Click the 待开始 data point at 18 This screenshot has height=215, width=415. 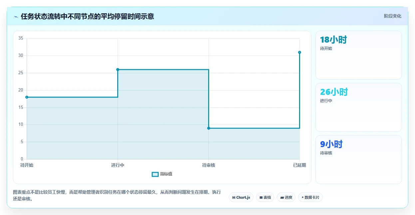click(27, 97)
